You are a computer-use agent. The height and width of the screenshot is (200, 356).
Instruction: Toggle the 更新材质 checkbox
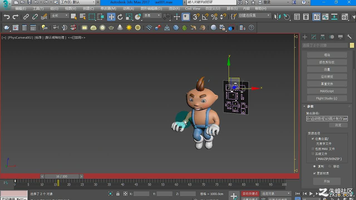click(315, 173)
